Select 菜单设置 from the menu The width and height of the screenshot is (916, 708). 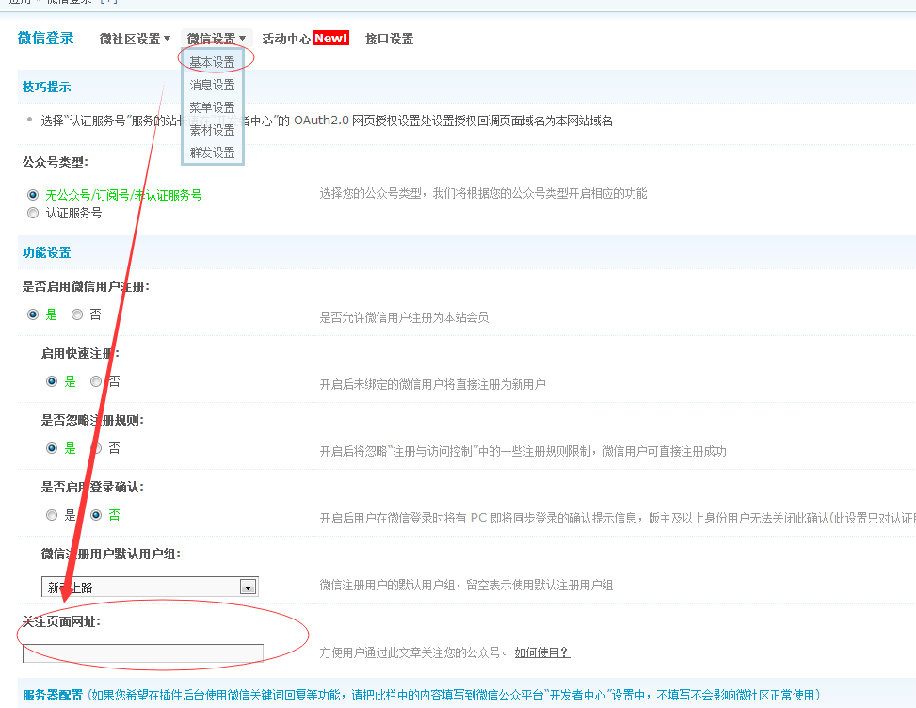[212, 107]
